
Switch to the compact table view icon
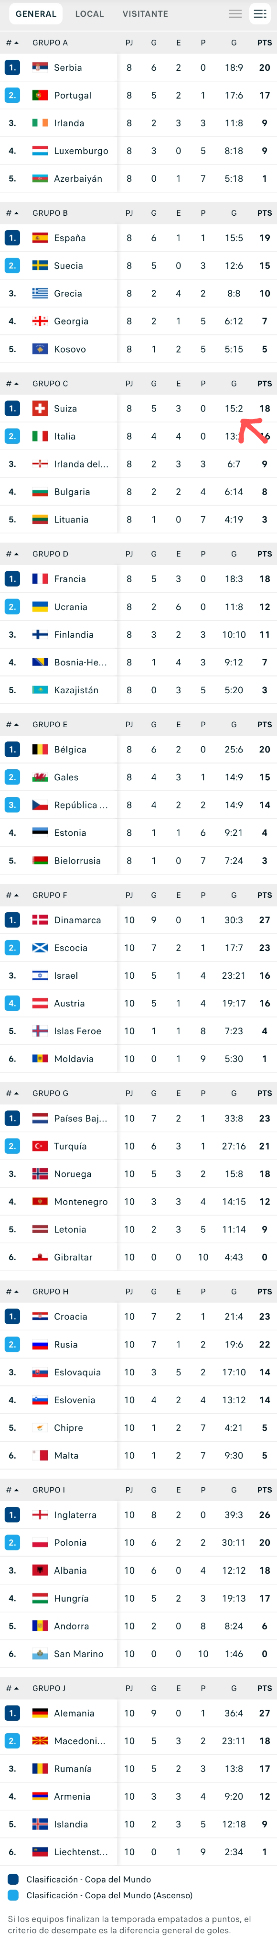click(x=235, y=13)
